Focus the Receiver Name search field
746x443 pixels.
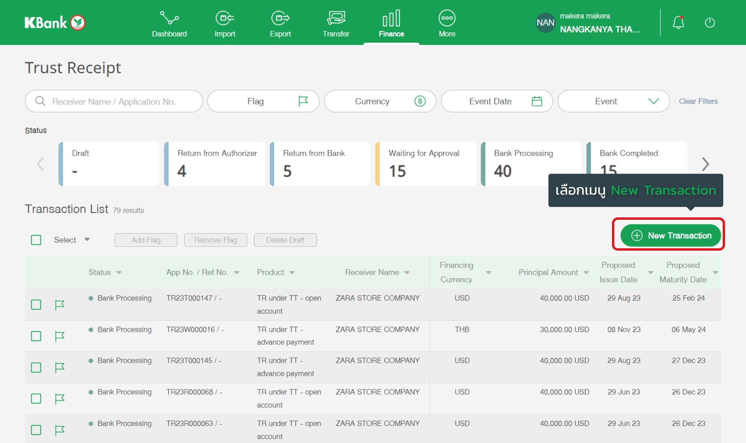tap(114, 101)
